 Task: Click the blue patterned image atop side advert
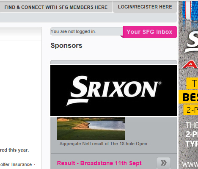[190, 11]
